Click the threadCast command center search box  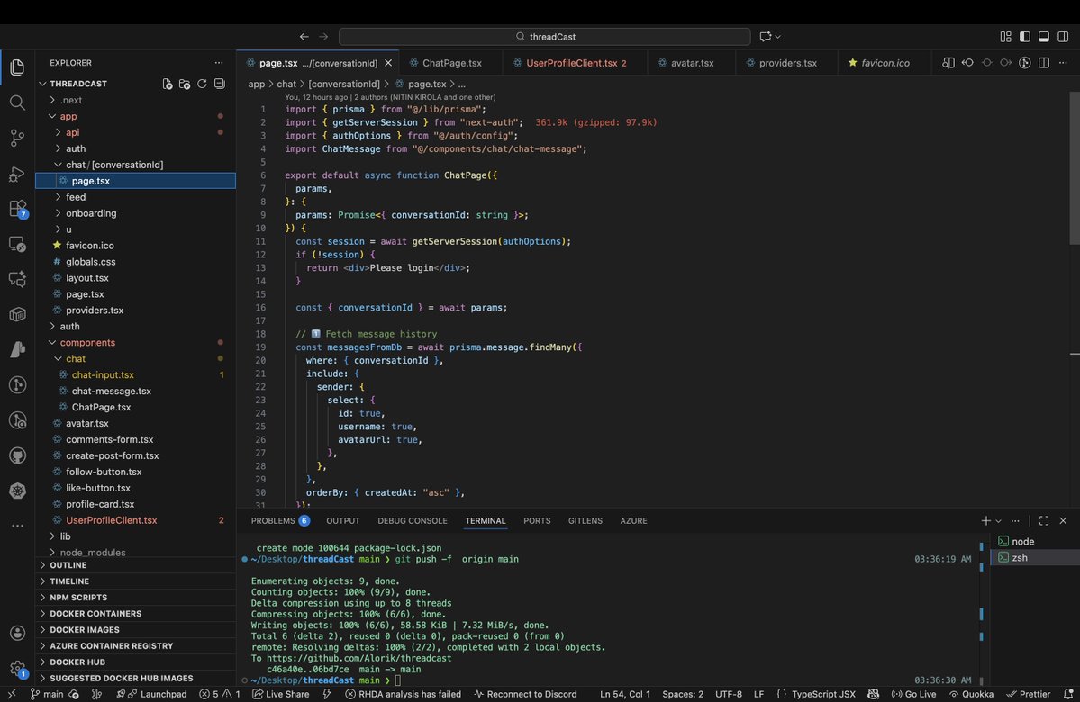pos(544,37)
